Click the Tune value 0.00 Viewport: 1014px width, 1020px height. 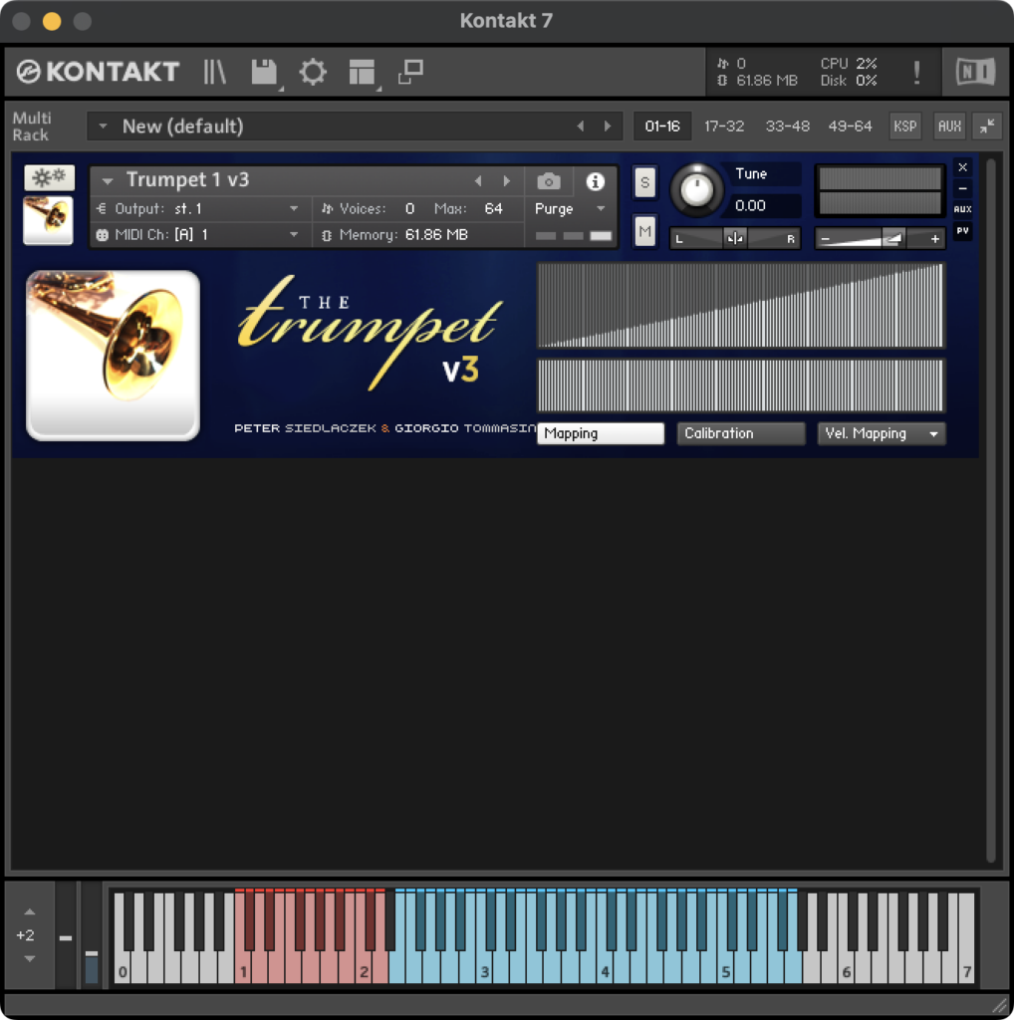point(750,205)
